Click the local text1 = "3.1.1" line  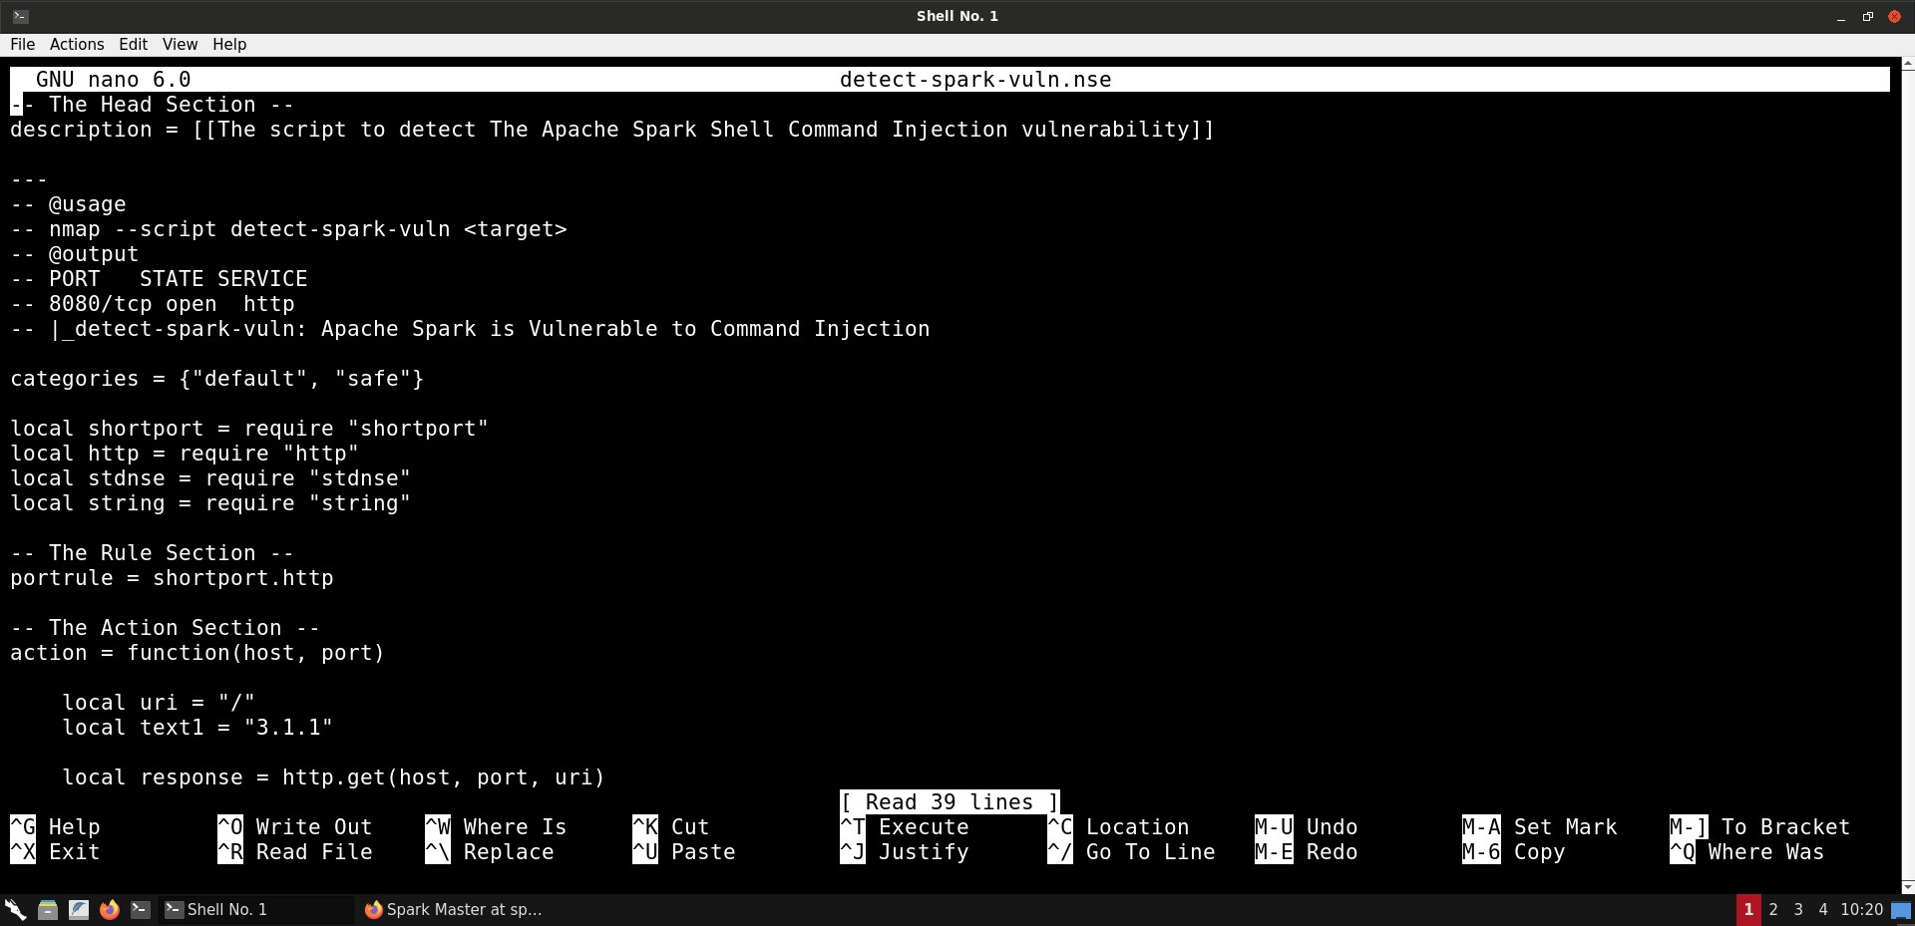[197, 728]
